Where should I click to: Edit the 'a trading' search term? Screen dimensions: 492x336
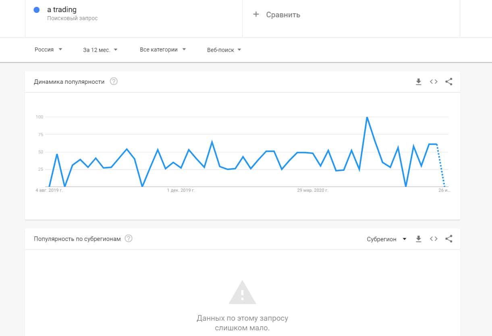tap(62, 10)
